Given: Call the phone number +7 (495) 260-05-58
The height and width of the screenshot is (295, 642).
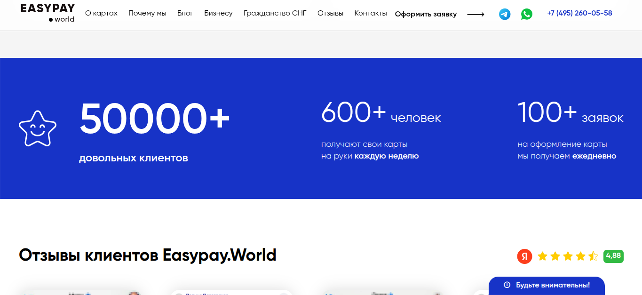Looking at the screenshot, I should pyautogui.click(x=579, y=13).
